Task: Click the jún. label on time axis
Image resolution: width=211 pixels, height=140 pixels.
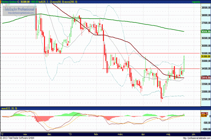Action: [193, 134]
